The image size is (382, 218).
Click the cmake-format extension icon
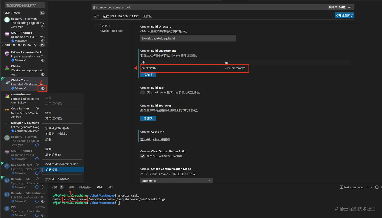pyautogui.click(x=7, y=96)
